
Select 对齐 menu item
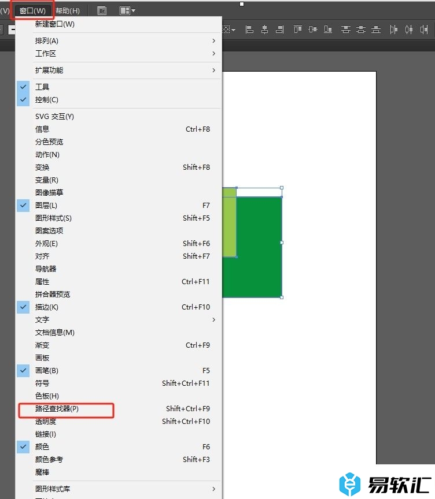[x=119, y=256]
